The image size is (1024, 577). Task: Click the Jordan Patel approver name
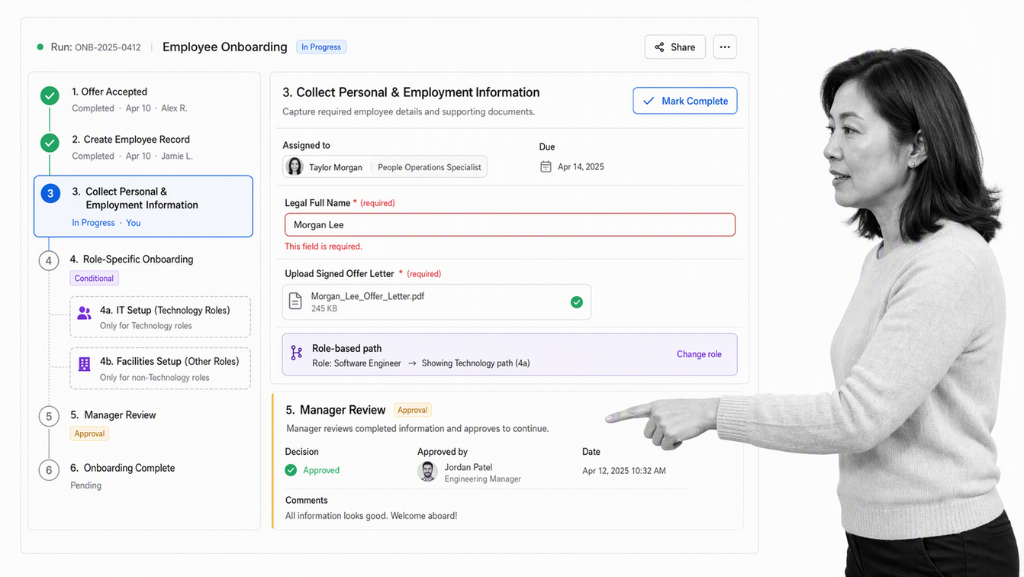coord(469,467)
